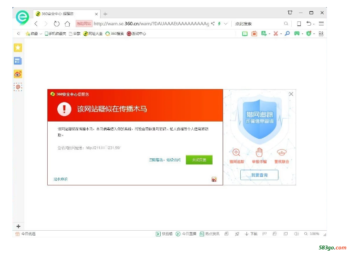Open the hamburger main menu
The image size is (349, 255).
[321, 23]
